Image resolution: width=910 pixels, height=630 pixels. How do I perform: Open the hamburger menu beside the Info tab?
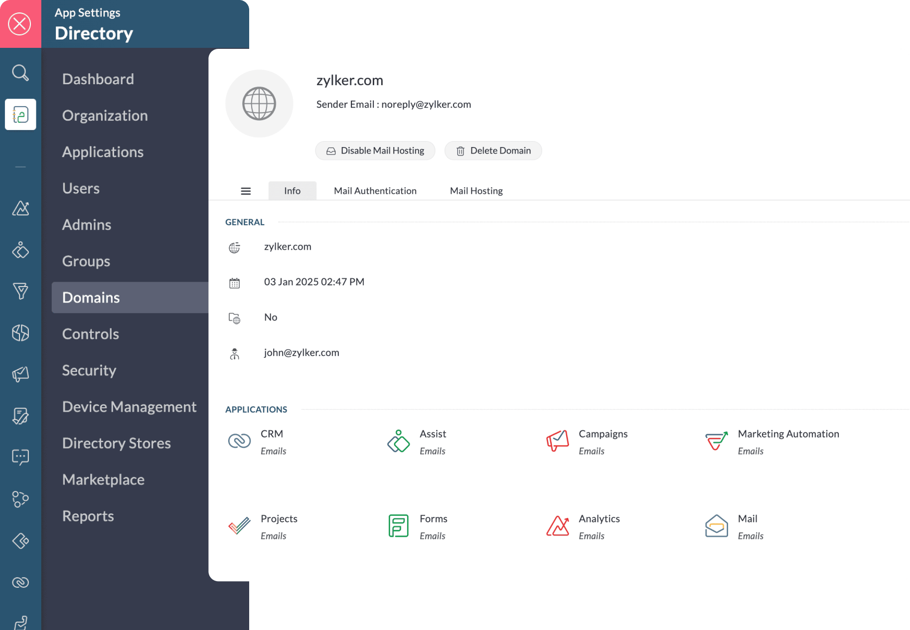[x=246, y=190]
